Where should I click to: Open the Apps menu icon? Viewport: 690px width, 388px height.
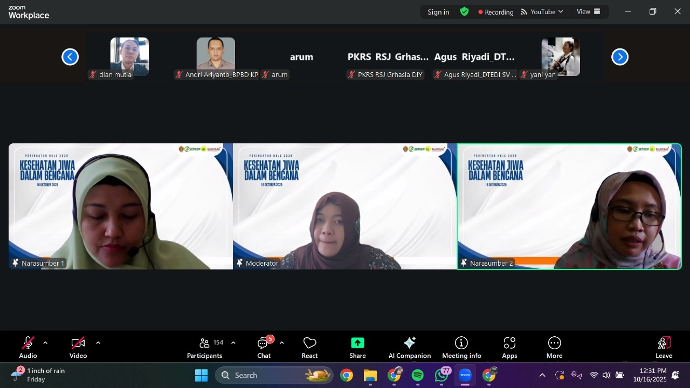tap(509, 343)
